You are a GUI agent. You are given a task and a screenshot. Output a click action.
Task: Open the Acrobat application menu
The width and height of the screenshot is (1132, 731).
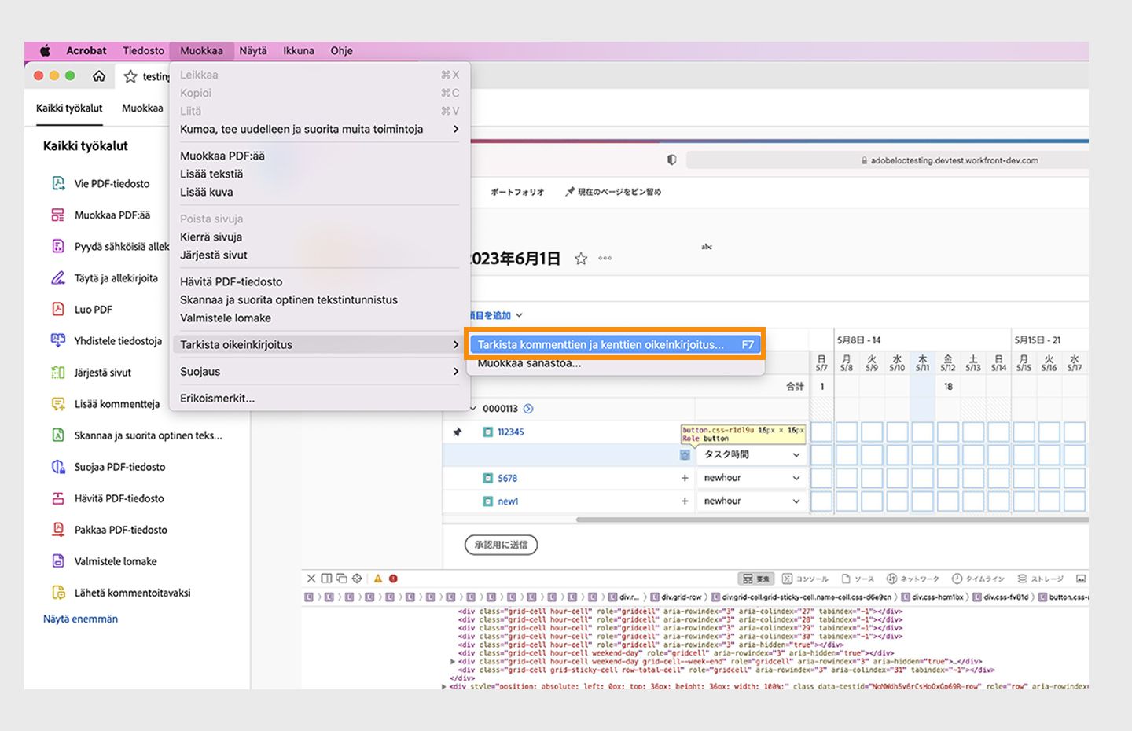[86, 50]
